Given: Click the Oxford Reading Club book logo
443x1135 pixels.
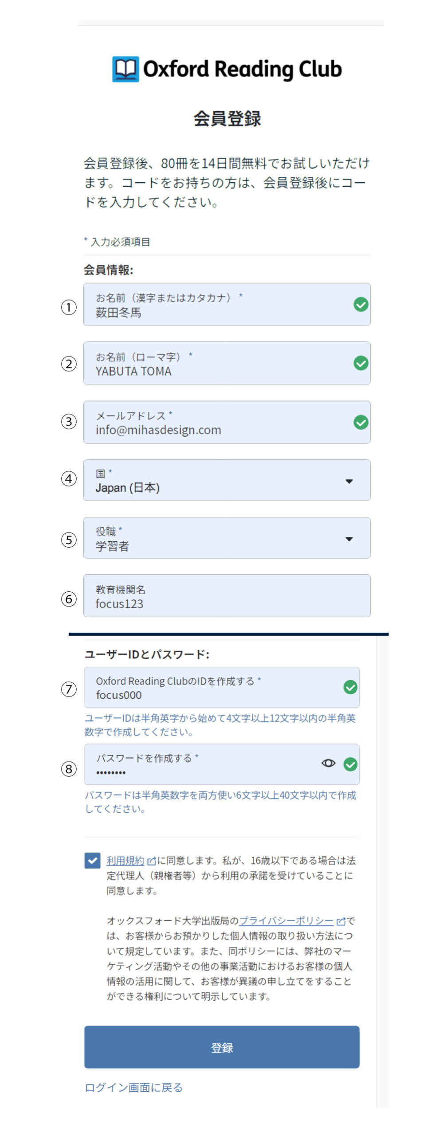Looking at the screenshot, I should (125, 69).
